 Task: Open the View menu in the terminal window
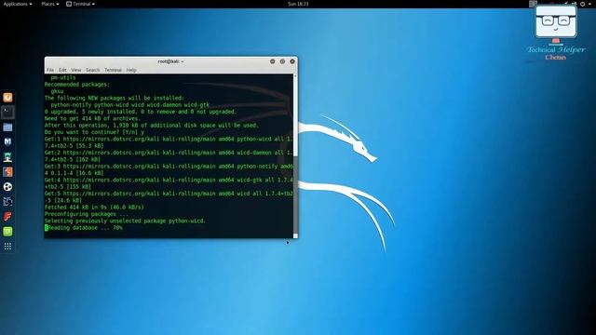tap(76, 70)
